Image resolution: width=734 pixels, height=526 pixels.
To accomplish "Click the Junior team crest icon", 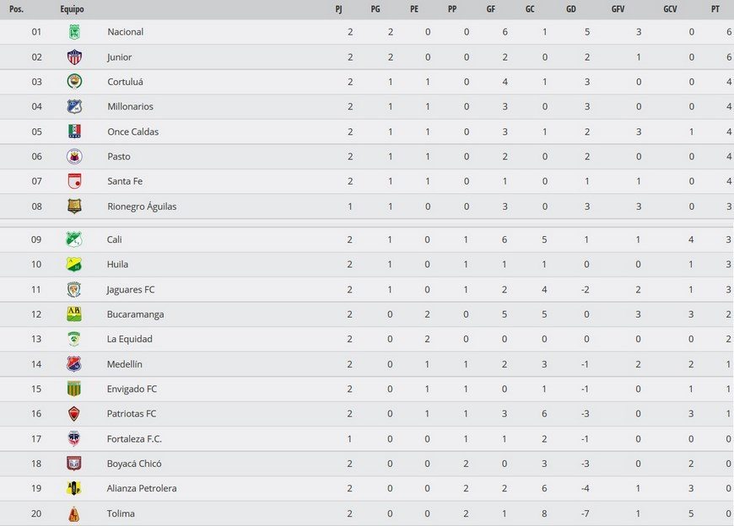I will [74, 57].
